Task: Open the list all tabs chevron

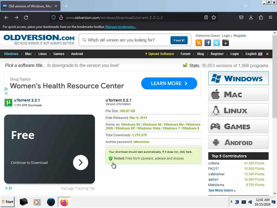Action: 246,6
